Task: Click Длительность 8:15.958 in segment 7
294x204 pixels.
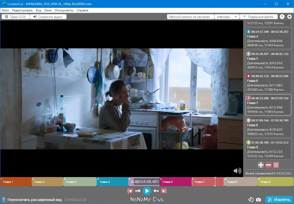Action: (265, 107)
